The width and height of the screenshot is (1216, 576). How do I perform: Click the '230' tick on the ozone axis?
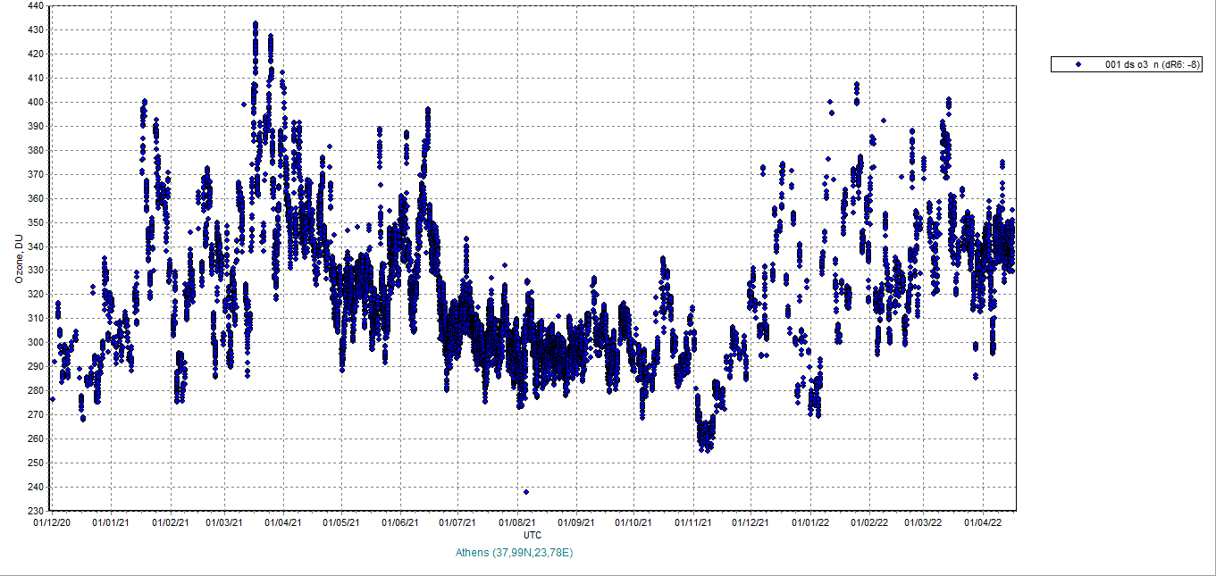coord(37,511)
